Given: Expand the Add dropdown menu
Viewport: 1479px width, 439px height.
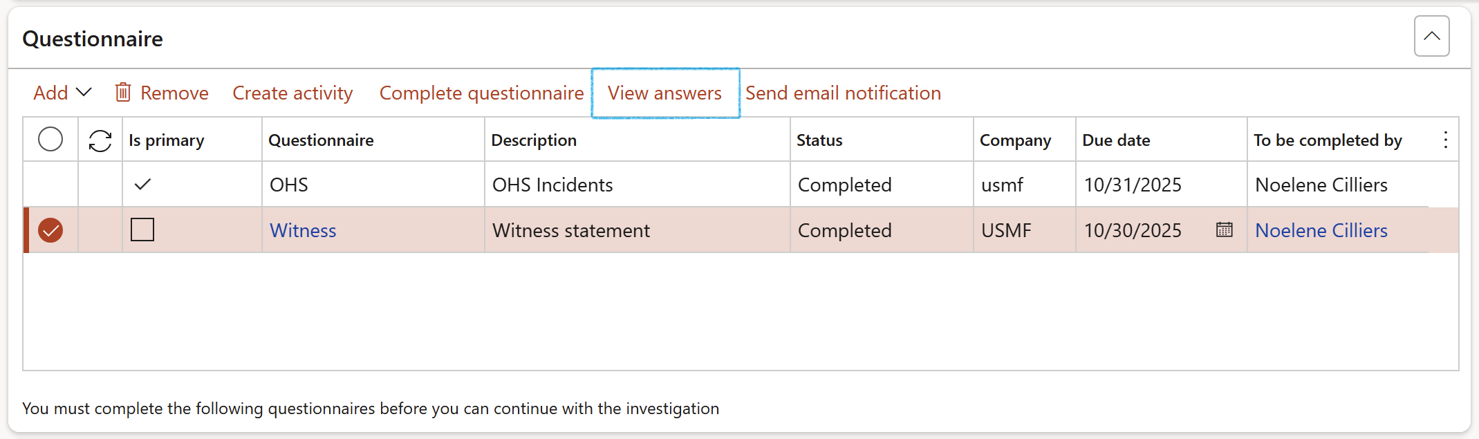Looking at the screenshot, I should point(62,93).
